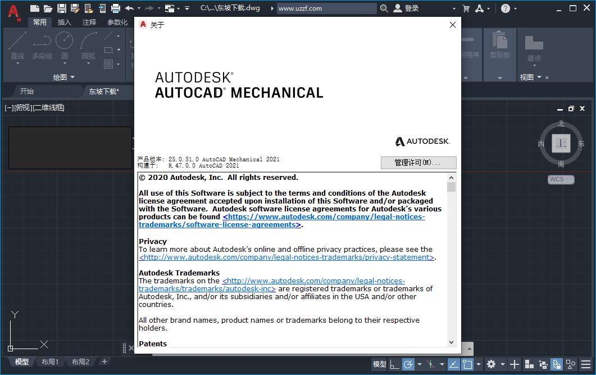Select the Circle (圆) tool
The height and width of the screenshot is (375, 596).
tap(65, 46)
